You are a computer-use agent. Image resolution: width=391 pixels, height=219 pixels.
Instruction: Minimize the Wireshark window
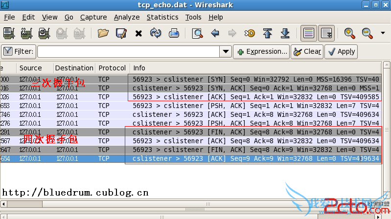click(x=366, y=5)
